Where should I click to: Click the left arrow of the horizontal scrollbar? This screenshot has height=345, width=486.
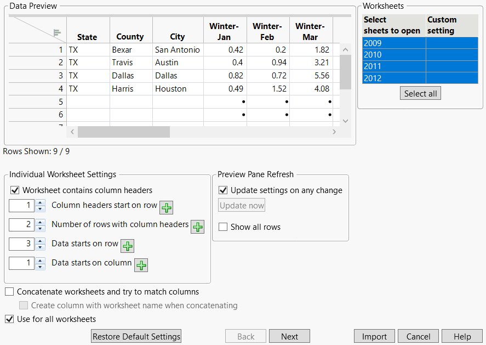click(72, 132)
